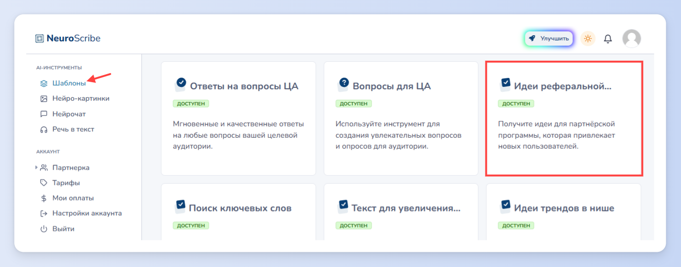Image resolution: width=681 pixels, height=267 pixels.
Task: Open Шаблоны in the sidebar
Action: (69, 83)
